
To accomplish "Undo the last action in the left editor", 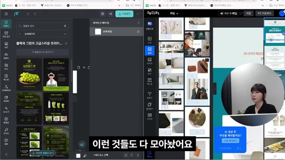I will (x=28, y=14).
